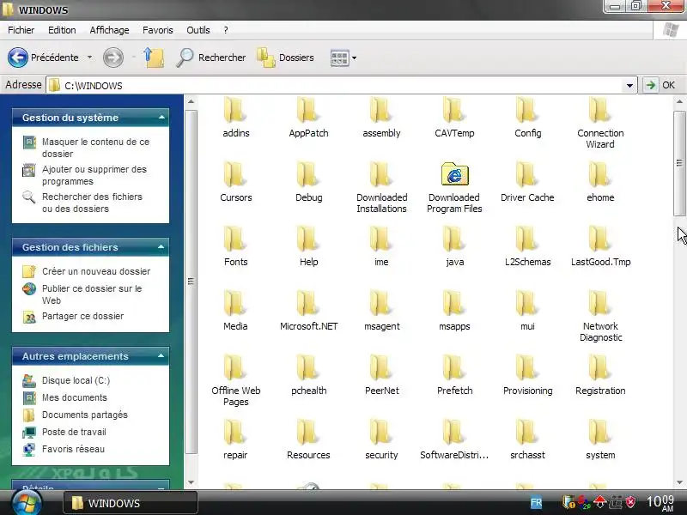The image size is (687, 515).
Task: Select the Offline Web Pages folder icon
Action: (x=235, y=367)
